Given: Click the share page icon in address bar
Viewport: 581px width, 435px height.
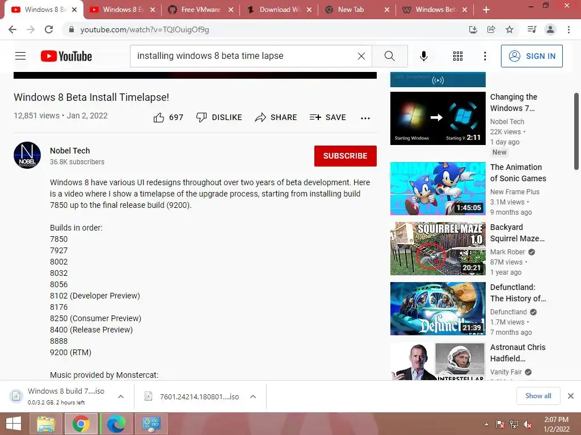Looking at the screenshot, I should [x=491, y=29].
